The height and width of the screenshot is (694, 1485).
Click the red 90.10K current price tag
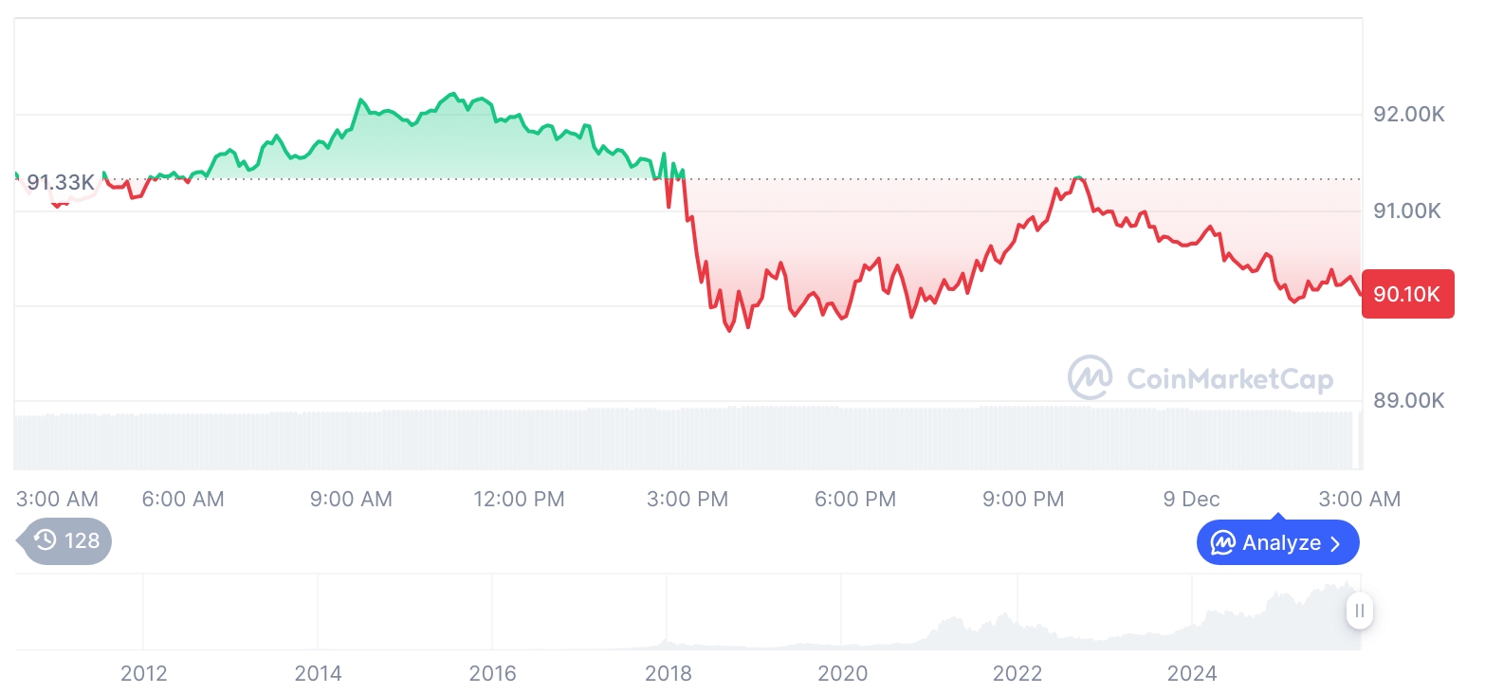[x=1407, y=294]
